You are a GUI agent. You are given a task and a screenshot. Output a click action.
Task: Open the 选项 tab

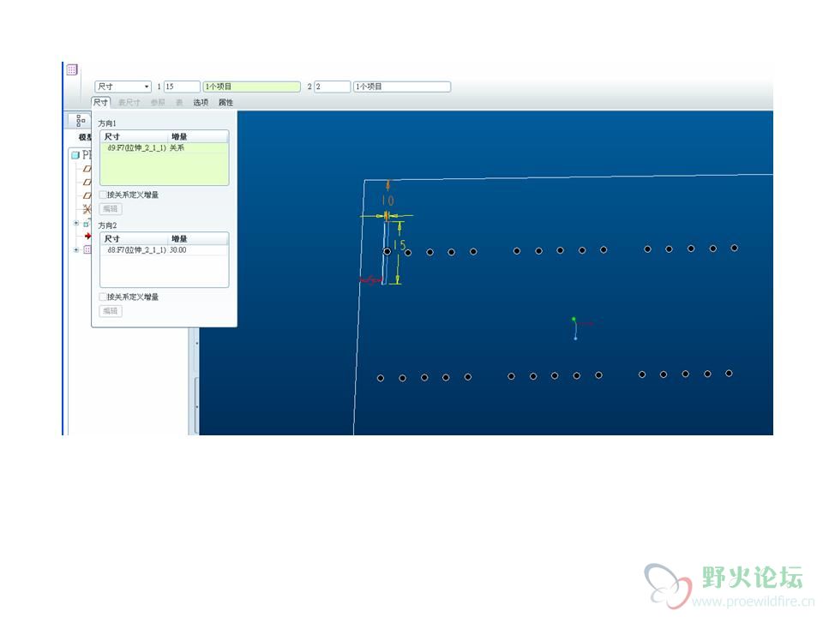[201, 102]
